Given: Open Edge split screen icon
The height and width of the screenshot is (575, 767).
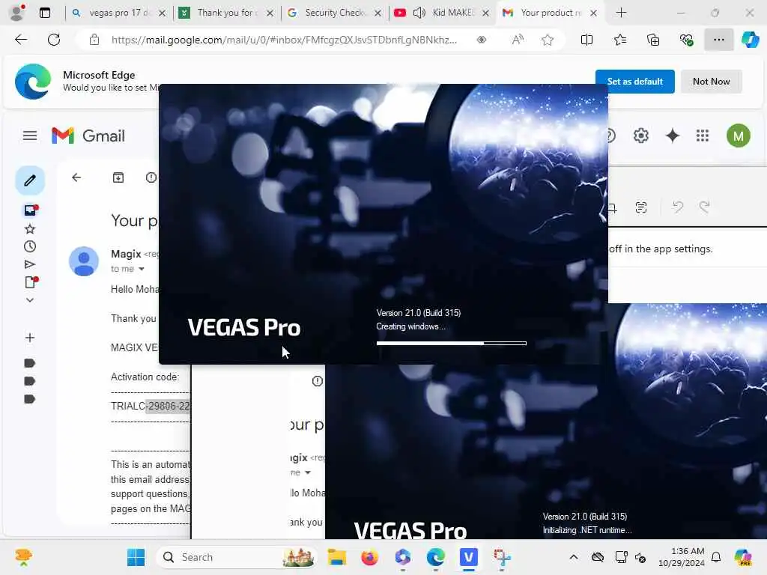Looking at the screenshot, I should 586,40.
